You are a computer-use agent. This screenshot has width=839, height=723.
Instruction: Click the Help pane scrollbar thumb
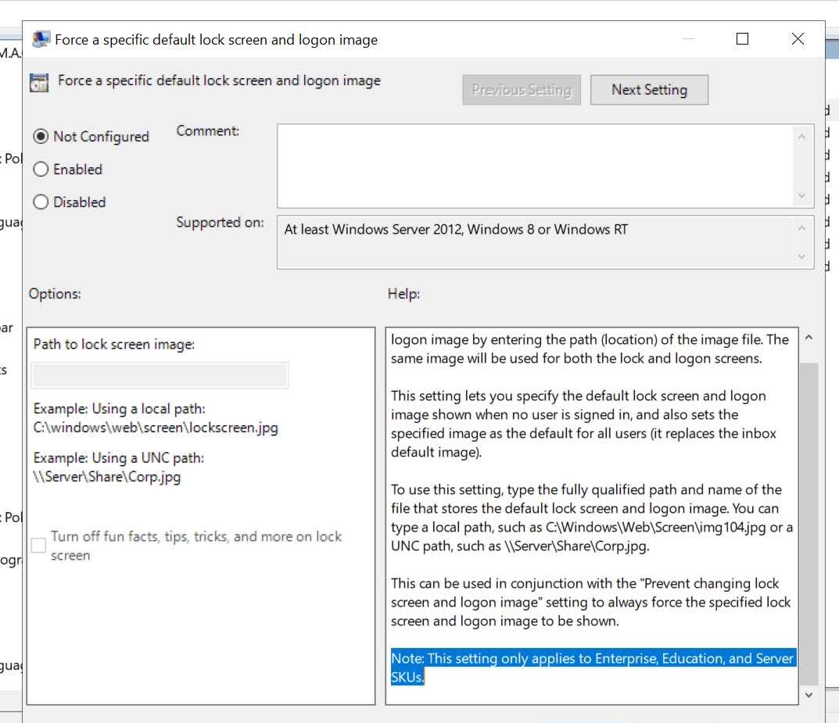click(809, 524)
